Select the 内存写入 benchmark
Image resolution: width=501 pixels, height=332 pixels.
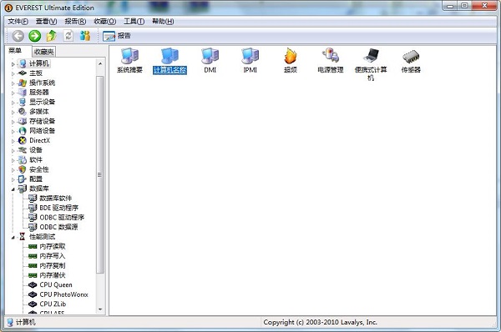53,256
